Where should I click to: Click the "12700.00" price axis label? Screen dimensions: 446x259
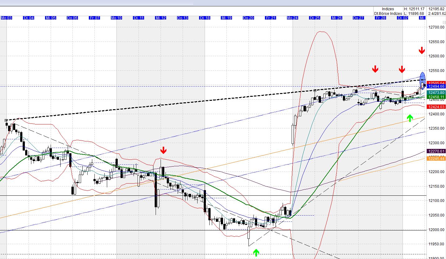point(436,27)
